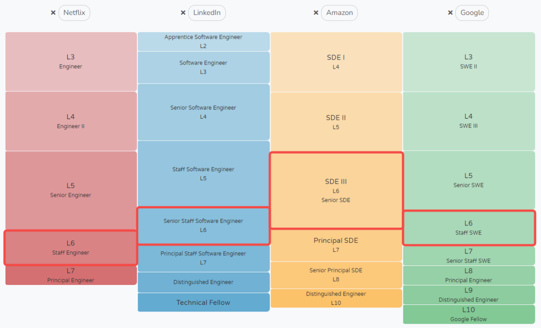Select Netflix L3 Engineer level block
The height and width of the screenshot is (328, 541).
point(71,62)
